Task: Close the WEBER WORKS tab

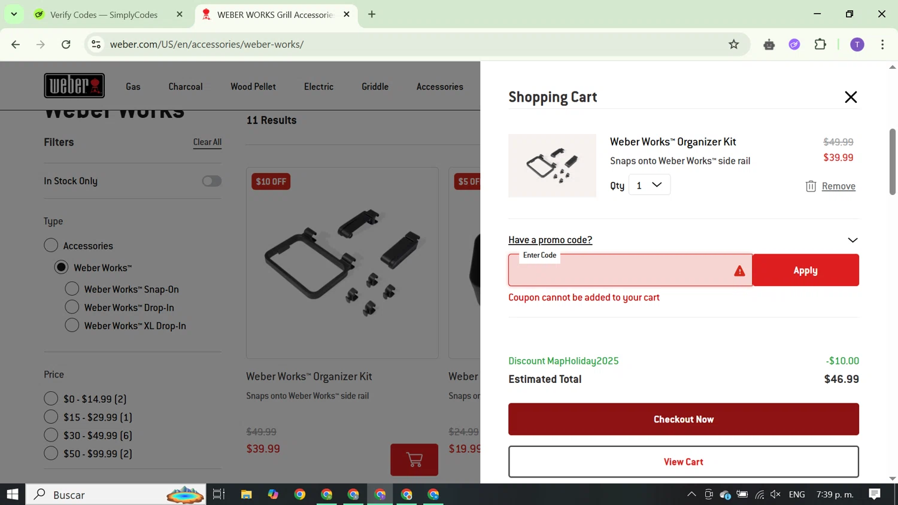Action: point(347,14)
